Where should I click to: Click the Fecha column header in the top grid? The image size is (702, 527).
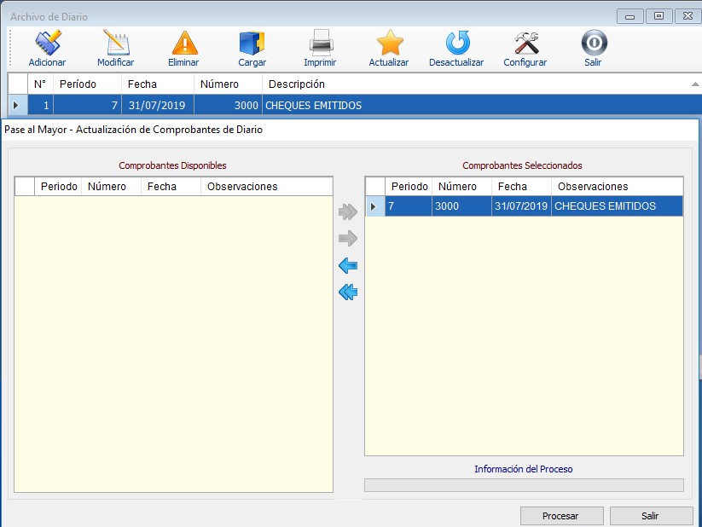click(x=158, y=84)
